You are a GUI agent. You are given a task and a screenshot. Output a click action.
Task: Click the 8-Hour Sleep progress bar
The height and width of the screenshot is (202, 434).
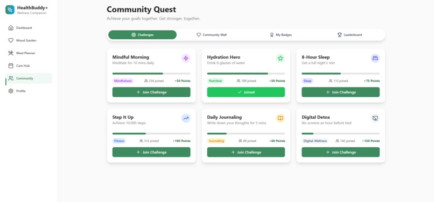[341, 74]
